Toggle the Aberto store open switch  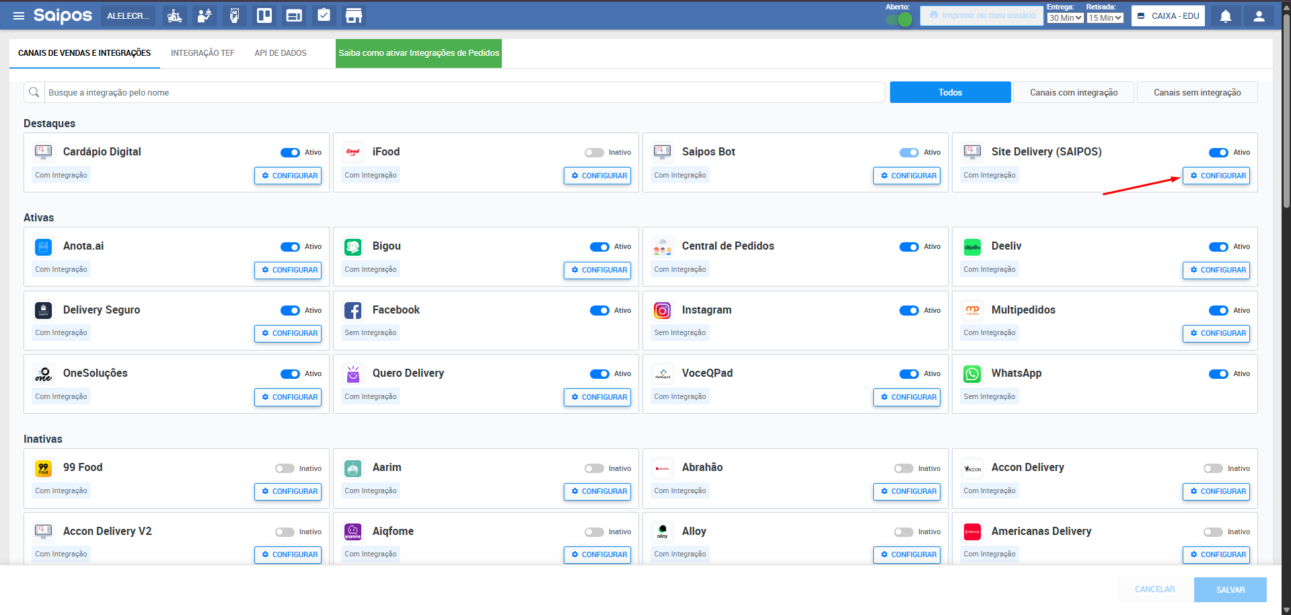coord(899,20)
